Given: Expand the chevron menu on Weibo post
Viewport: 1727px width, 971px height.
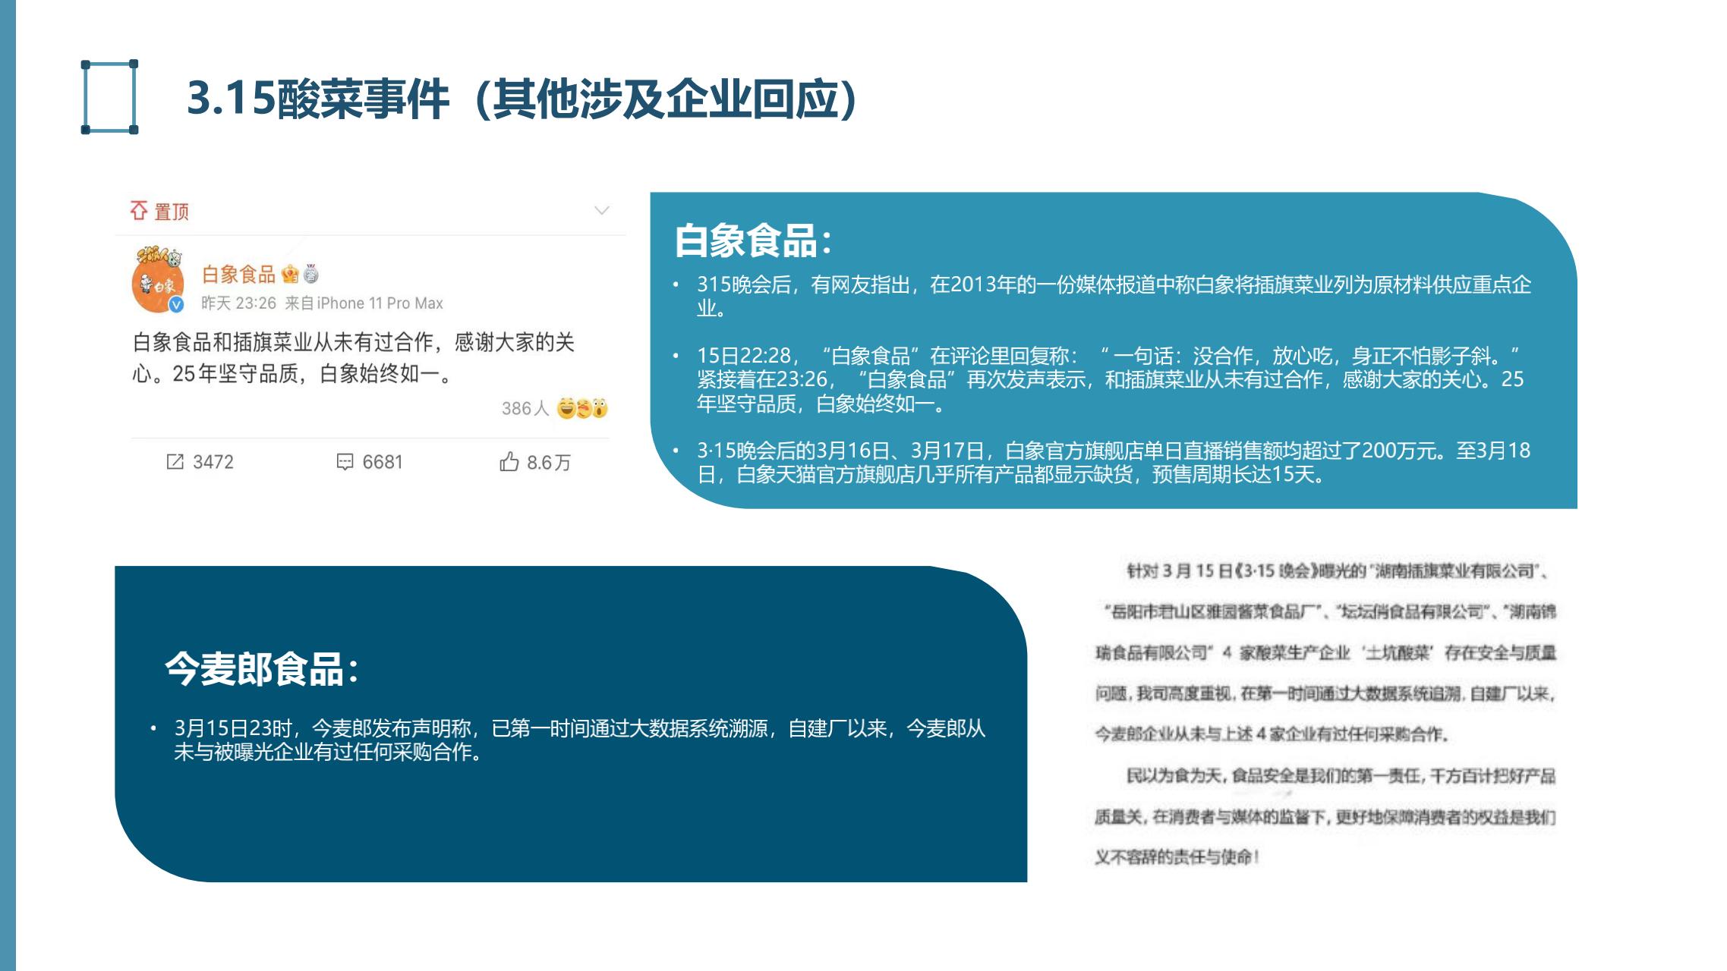Looking at the screenshot, I should [601, 210].
